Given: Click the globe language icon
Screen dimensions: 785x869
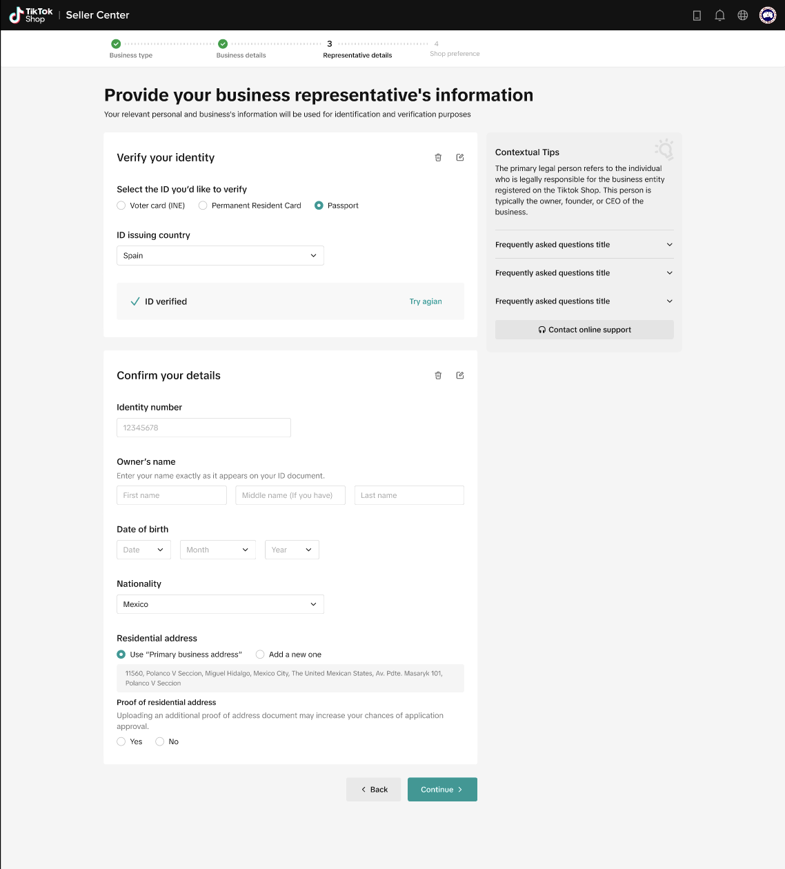Looking at the screenshot, I should [743, 15].
